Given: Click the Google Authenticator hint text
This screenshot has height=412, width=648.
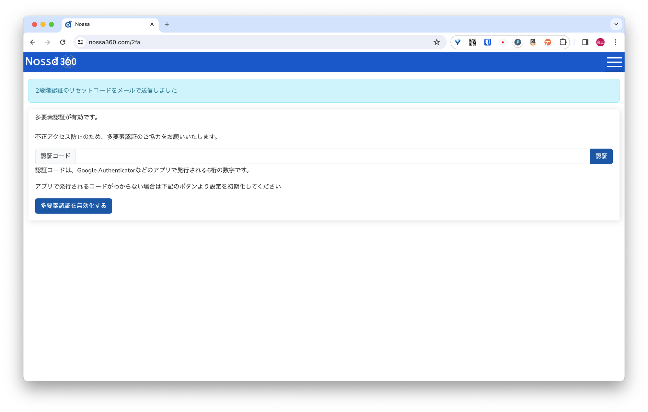Looking at the screenshot, I should point(143,170).
